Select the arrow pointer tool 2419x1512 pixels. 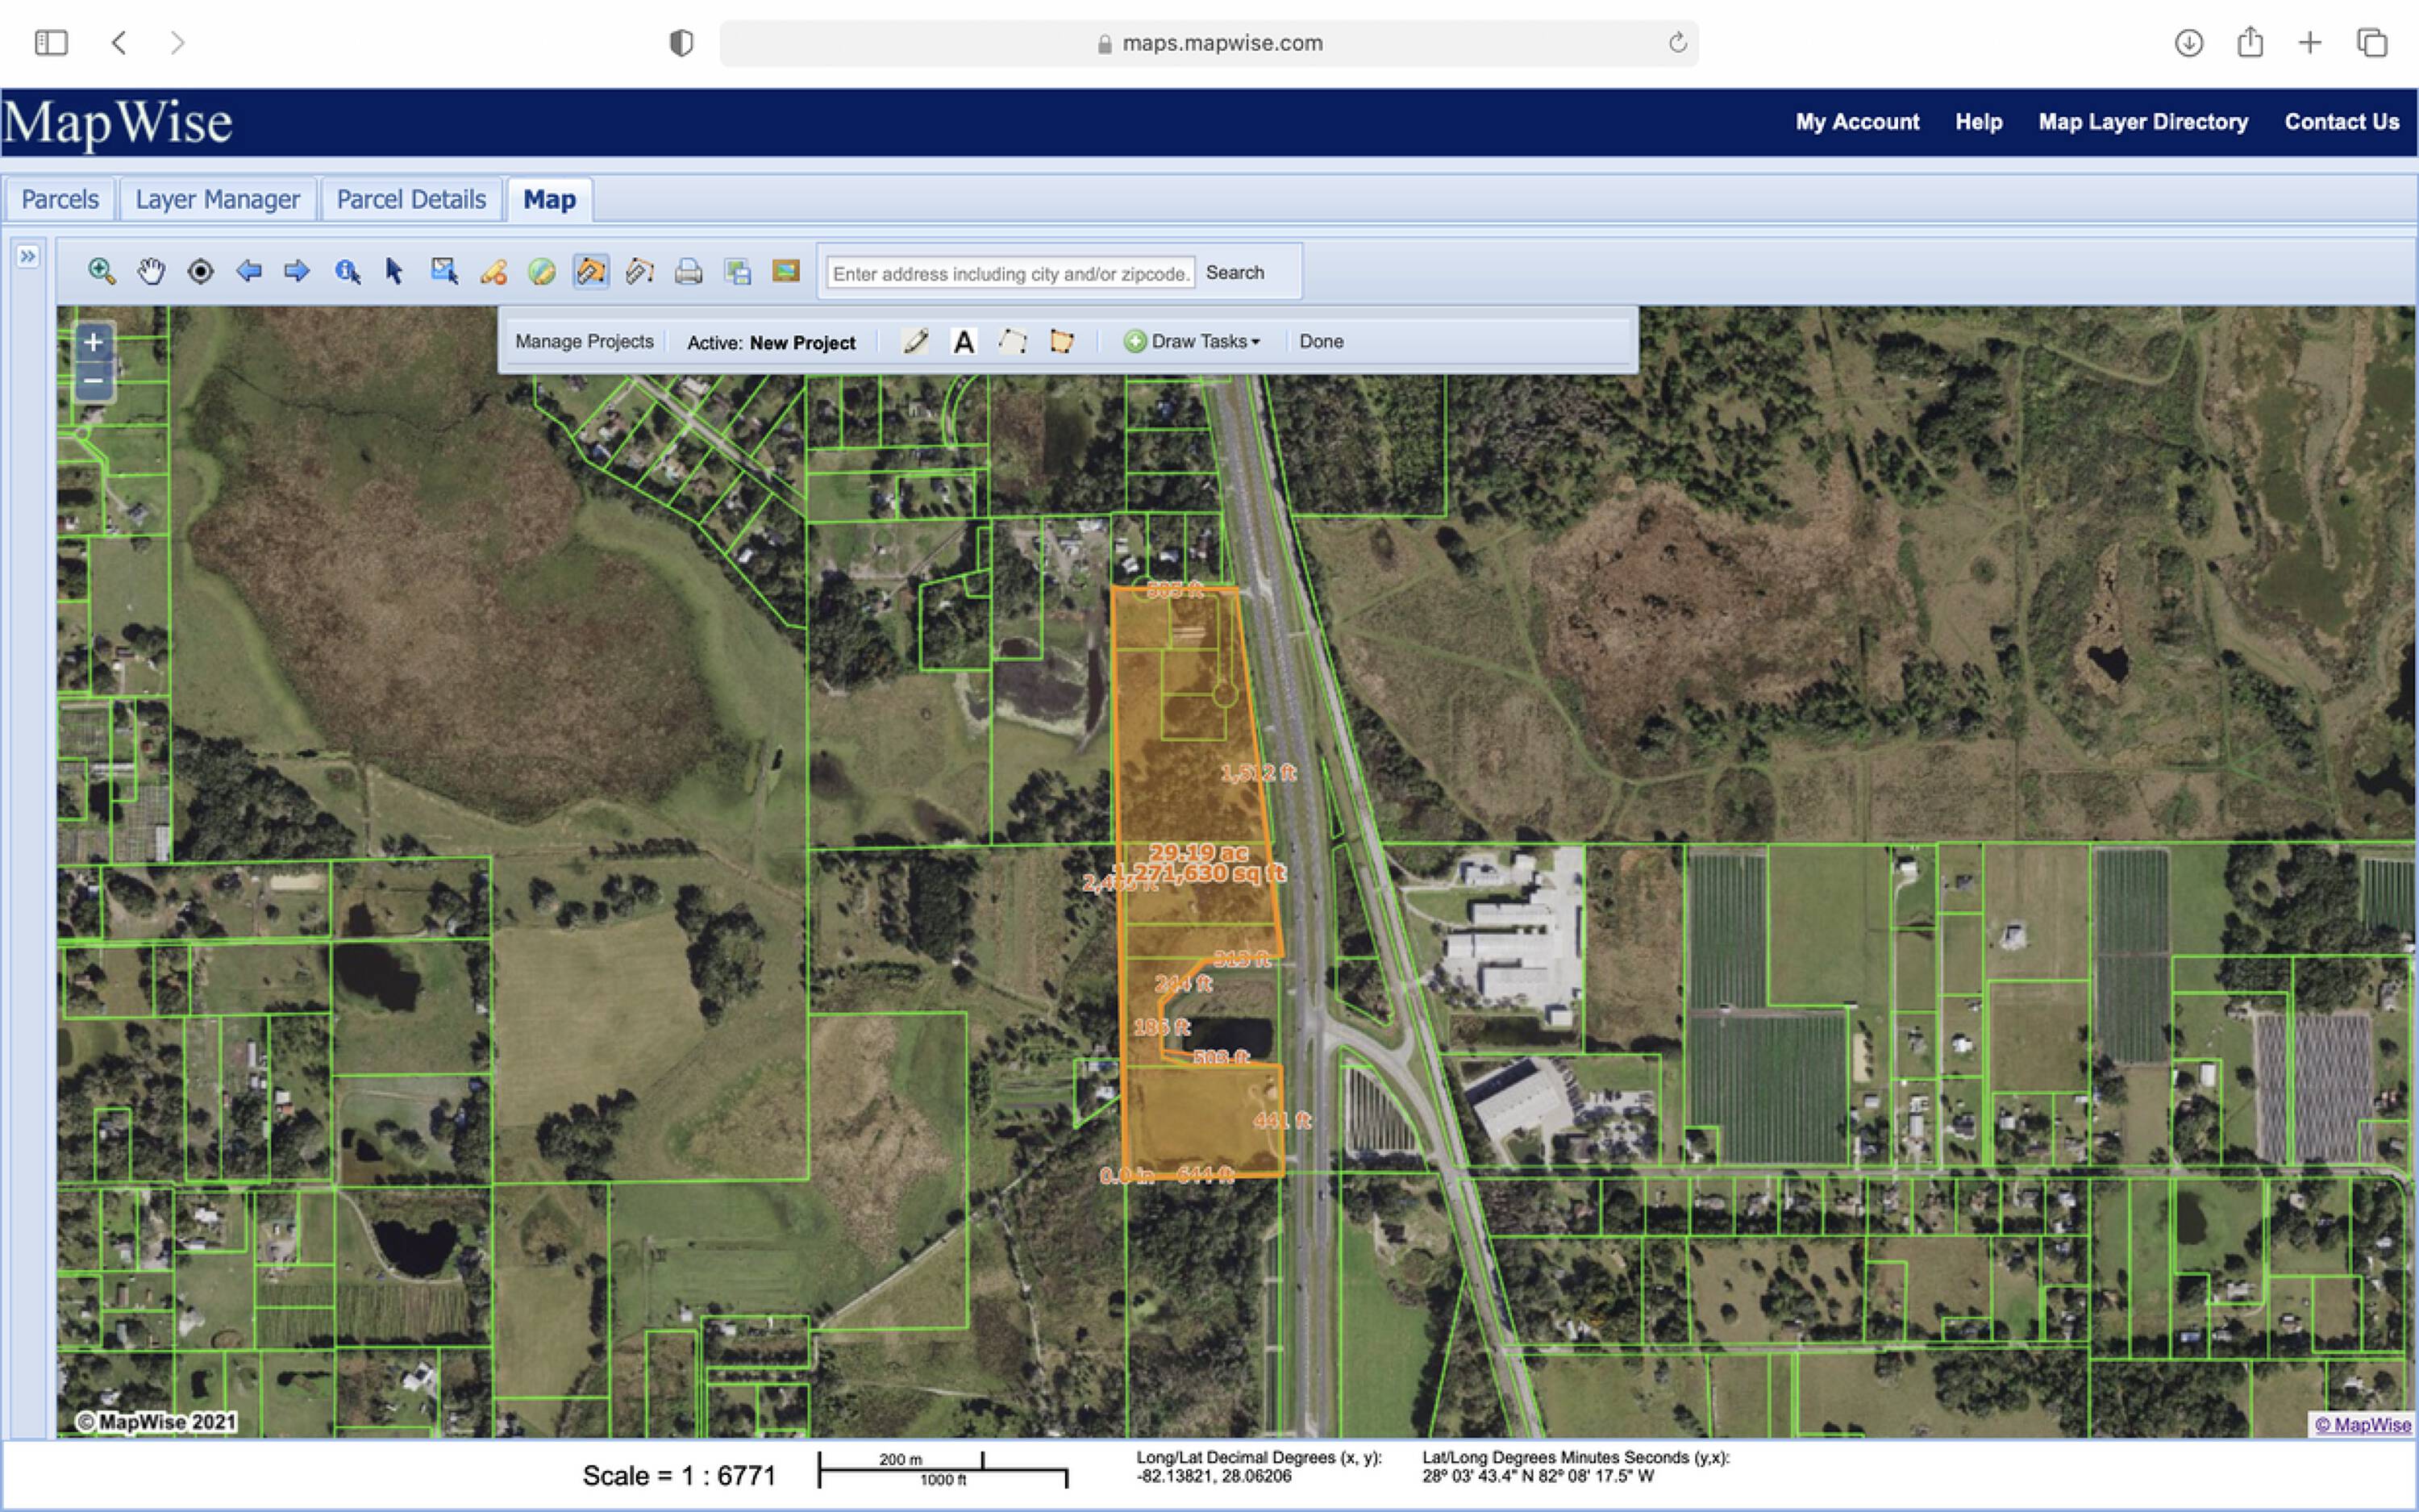[393, 271]
